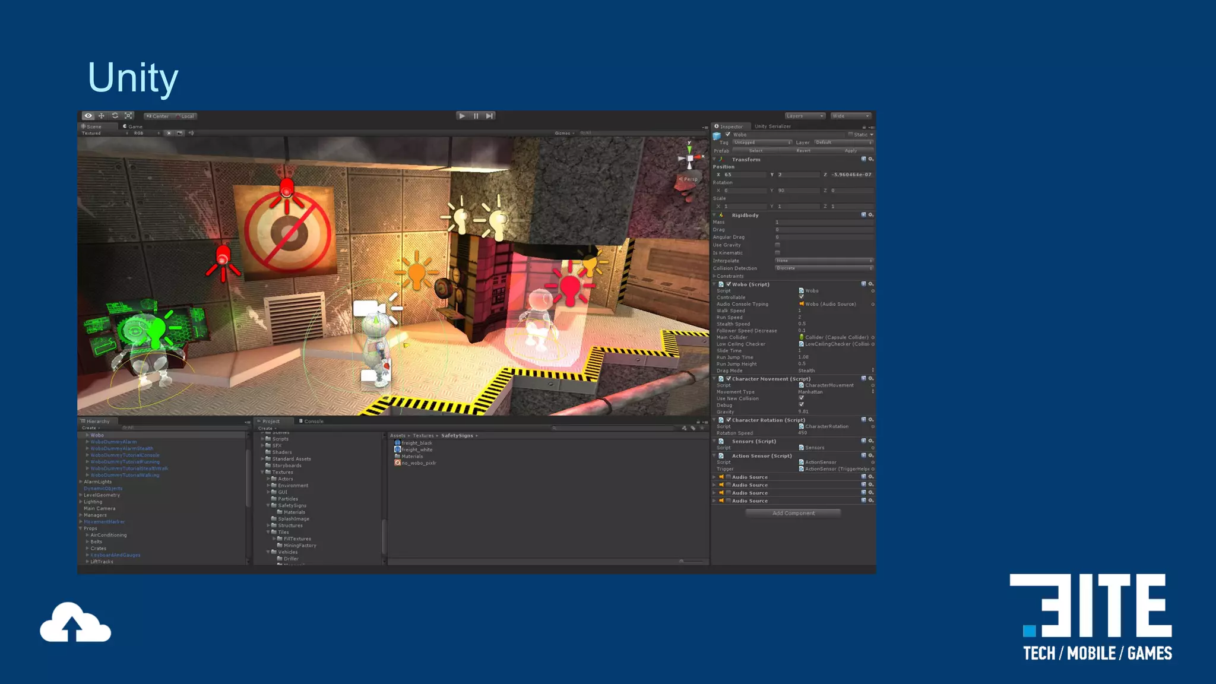Click the Step frame button

point(489,116)
